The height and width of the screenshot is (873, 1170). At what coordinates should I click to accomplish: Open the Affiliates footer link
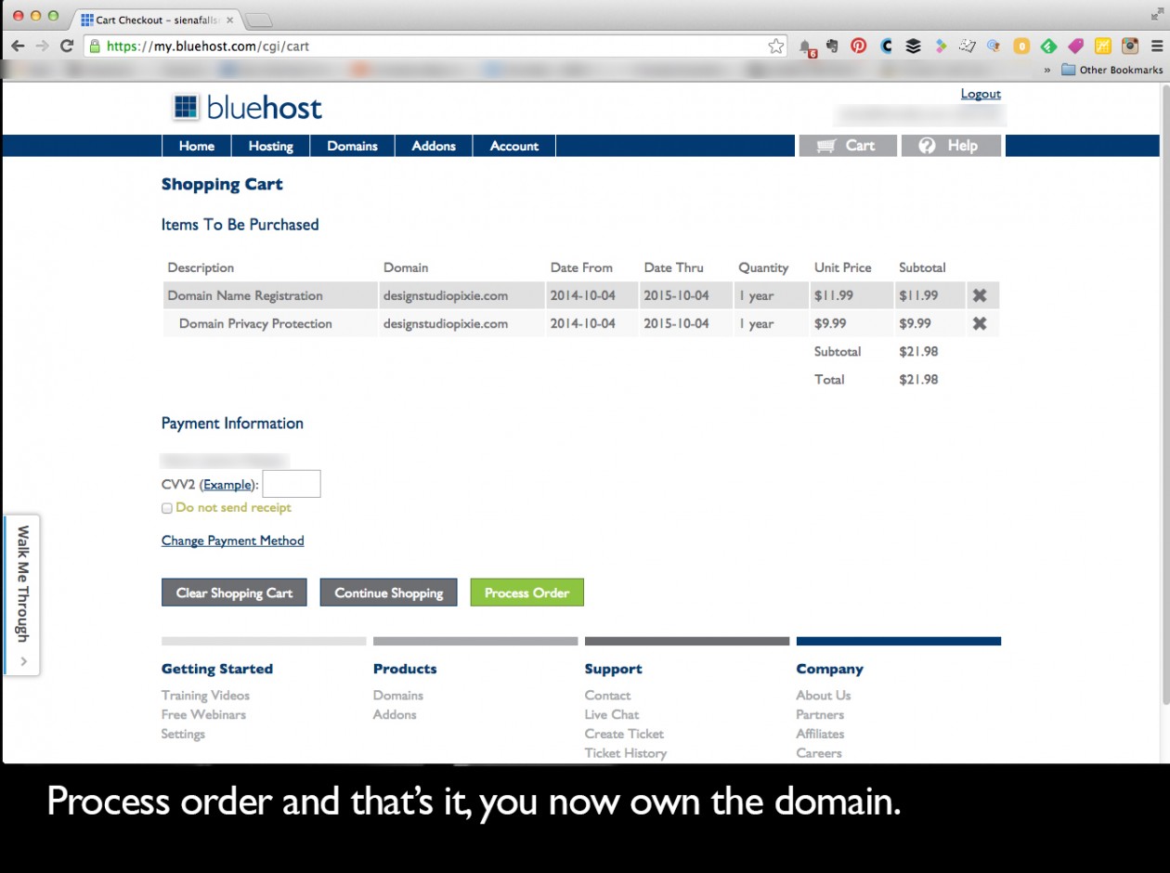820,734
